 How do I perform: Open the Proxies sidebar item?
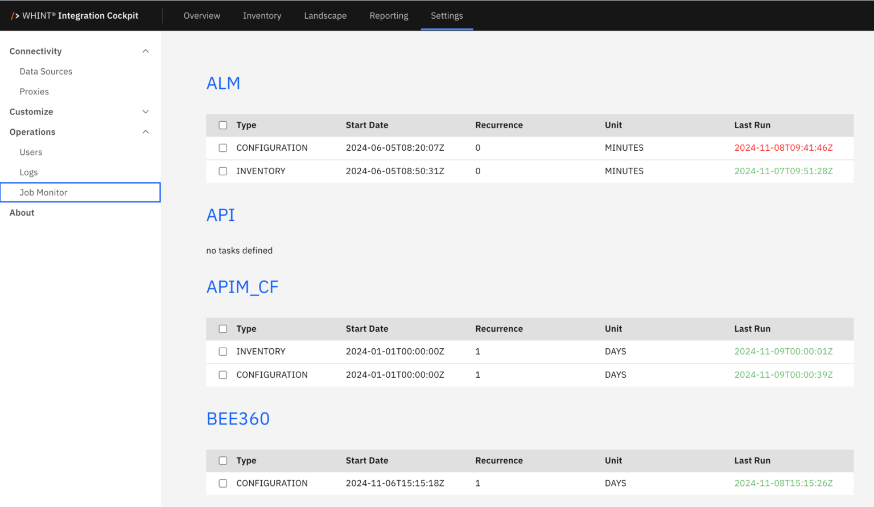coord(34,92)
